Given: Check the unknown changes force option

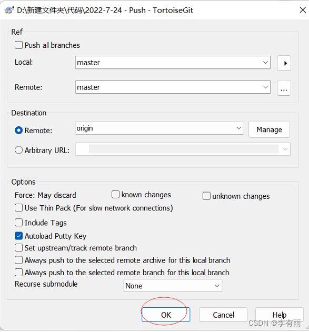Looking at the screenshot, I should click(206, 196).
